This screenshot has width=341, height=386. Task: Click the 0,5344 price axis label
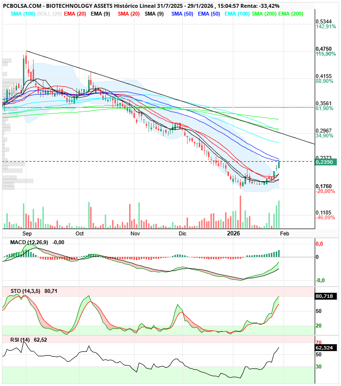click(323, 22)
